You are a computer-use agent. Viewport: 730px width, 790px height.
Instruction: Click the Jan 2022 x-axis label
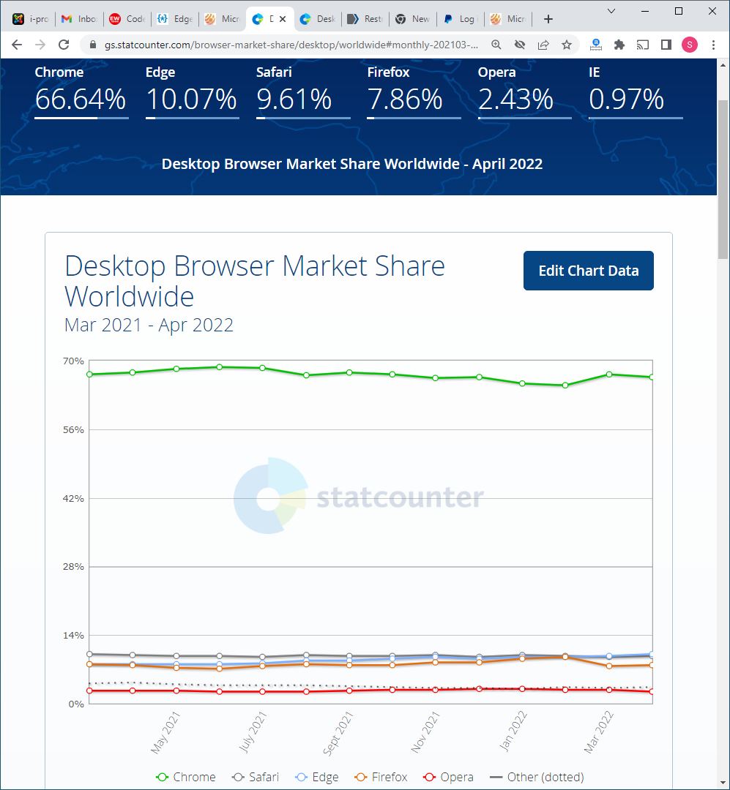point(513,731)
